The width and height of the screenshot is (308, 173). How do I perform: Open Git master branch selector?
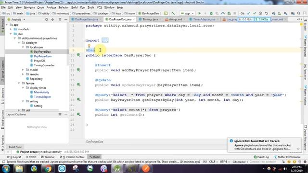coord(240,162)
